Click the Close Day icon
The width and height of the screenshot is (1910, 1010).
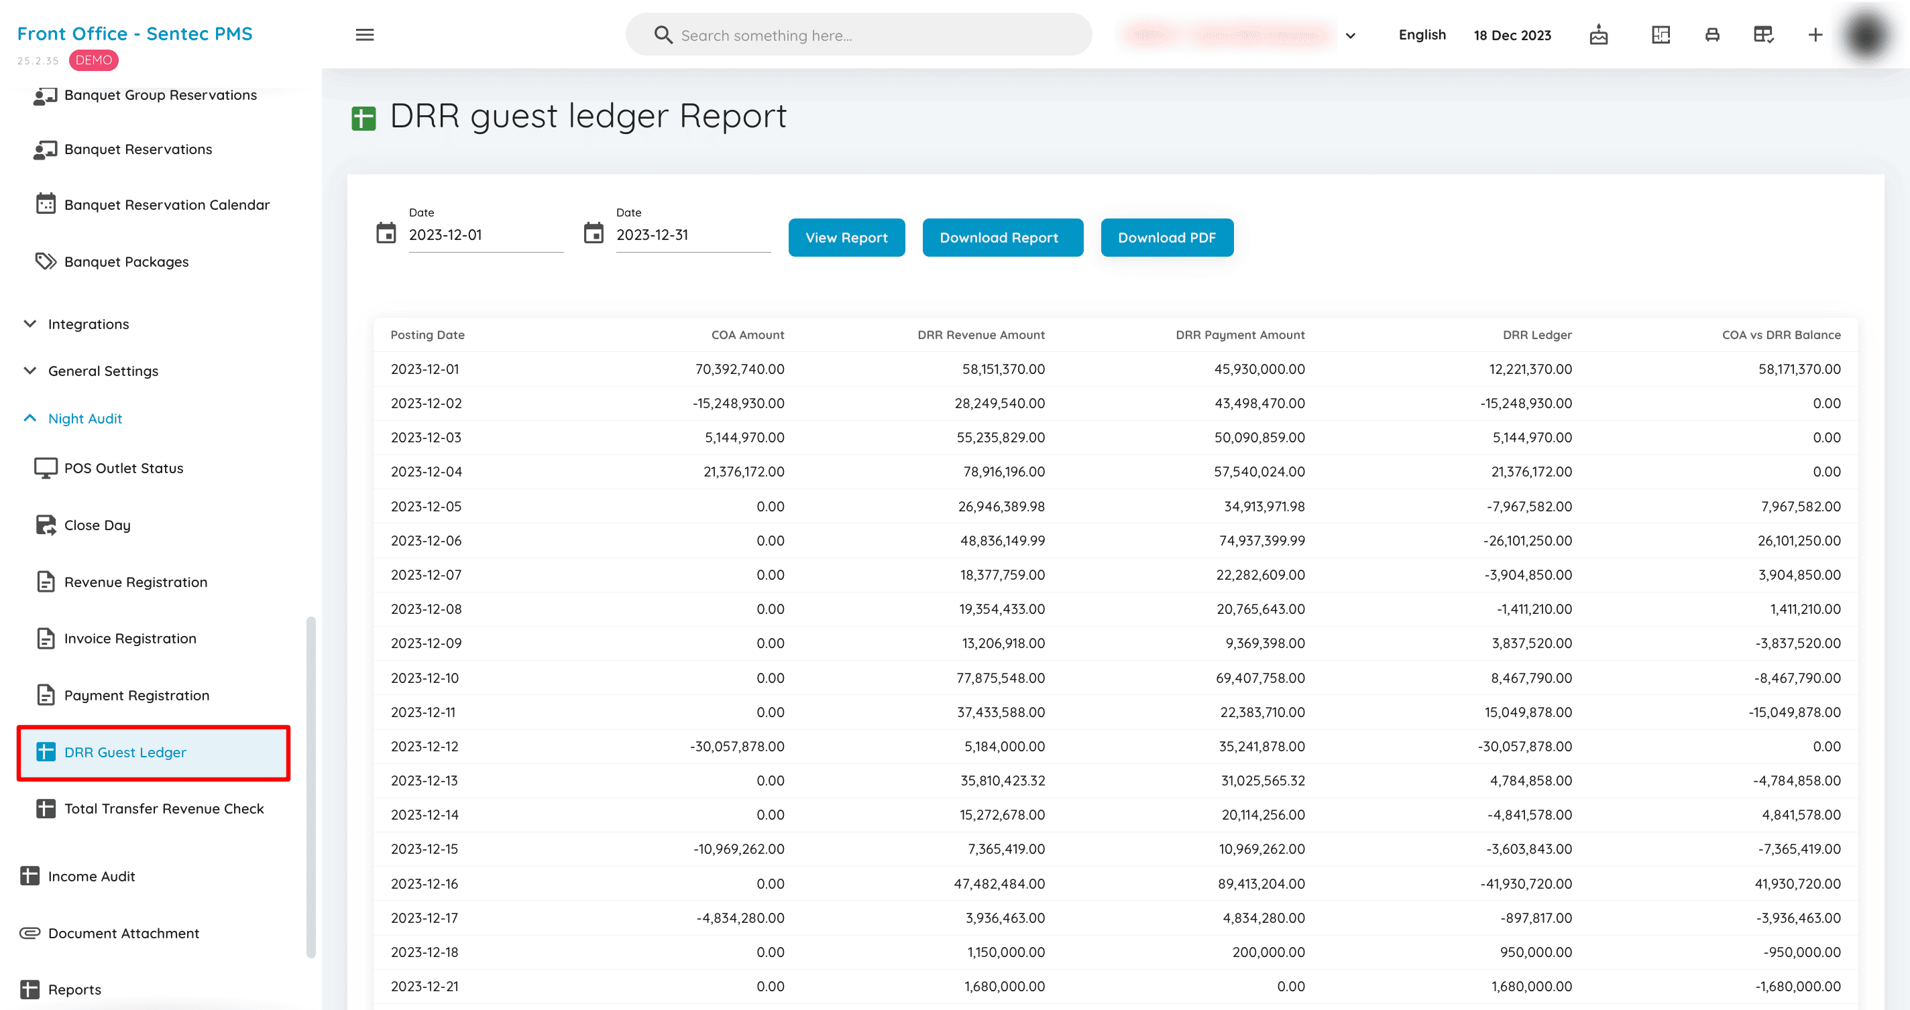point(45,525)
